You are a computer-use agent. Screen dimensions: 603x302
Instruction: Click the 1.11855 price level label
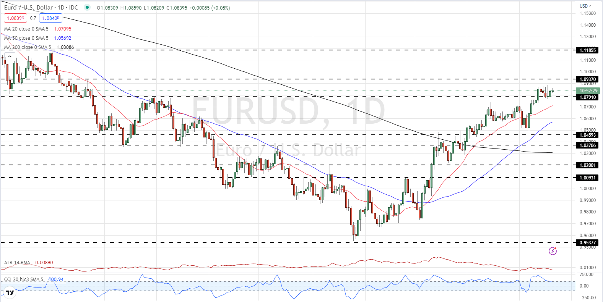(x=588, y=50)
